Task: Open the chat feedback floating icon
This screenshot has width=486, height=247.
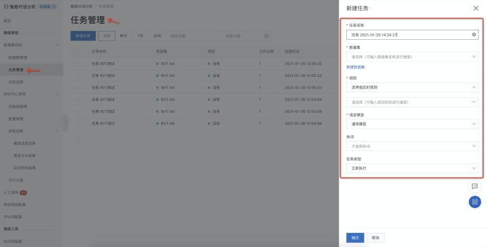Action: pos(475,186)
